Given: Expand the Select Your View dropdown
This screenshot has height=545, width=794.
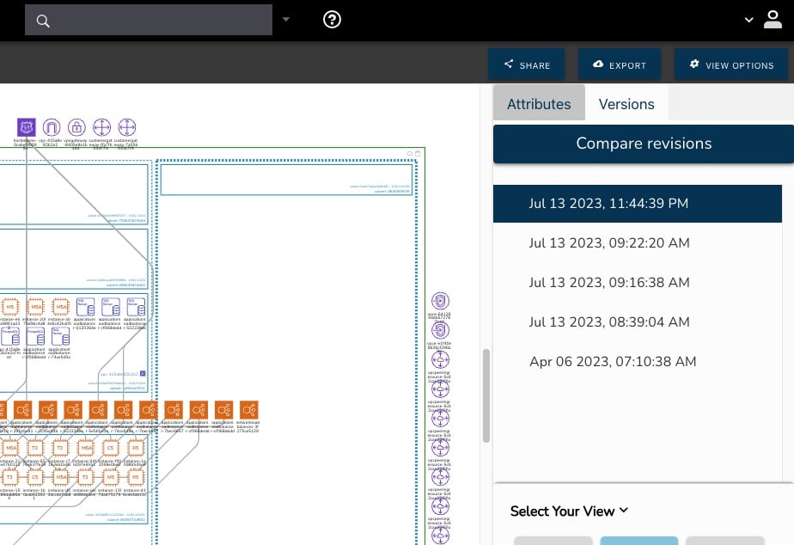Looking at the screenshot, I should [x=569, y=511].
